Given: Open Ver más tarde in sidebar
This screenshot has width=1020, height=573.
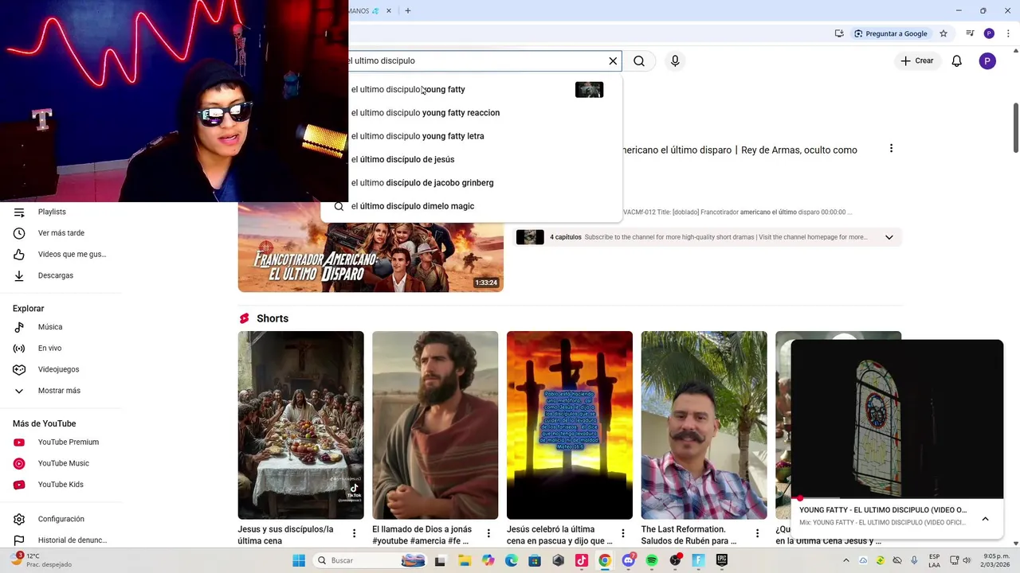Looking at the screenshot, I should coord(61,233).
